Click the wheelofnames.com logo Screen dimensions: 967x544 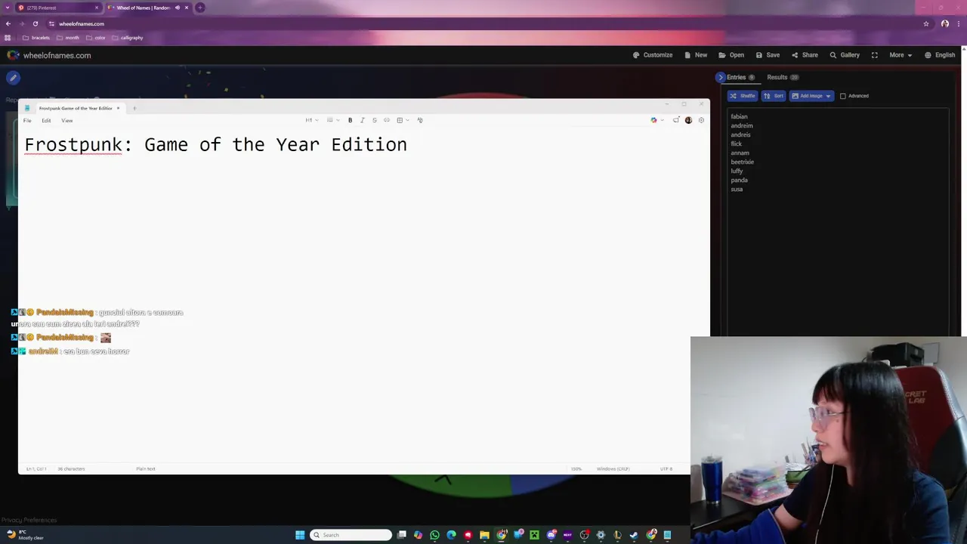(x=49, y=55)
